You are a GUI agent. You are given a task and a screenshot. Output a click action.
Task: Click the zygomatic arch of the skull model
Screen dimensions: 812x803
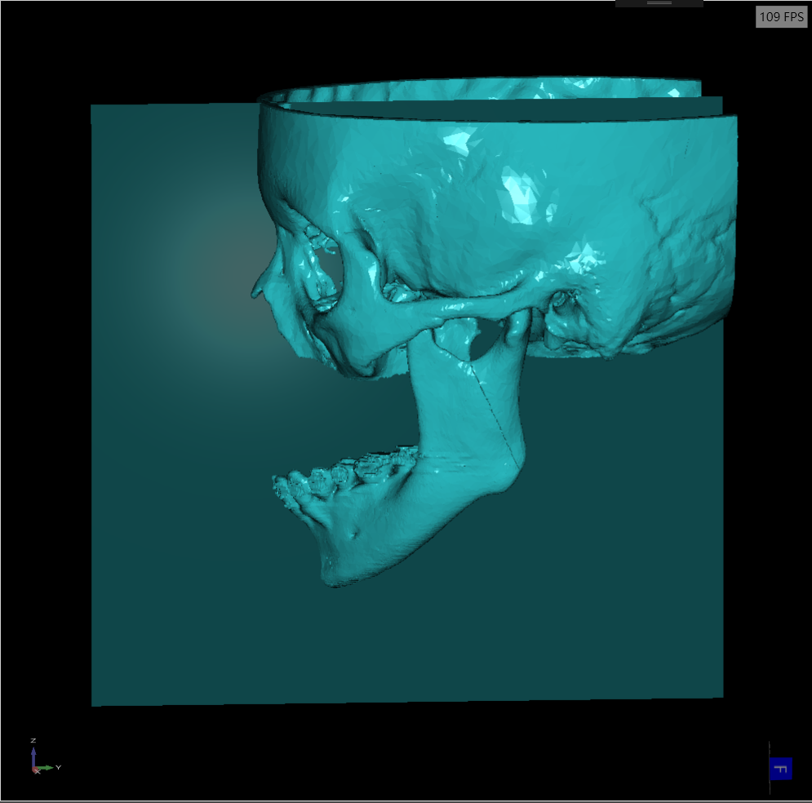pos(457,306)
